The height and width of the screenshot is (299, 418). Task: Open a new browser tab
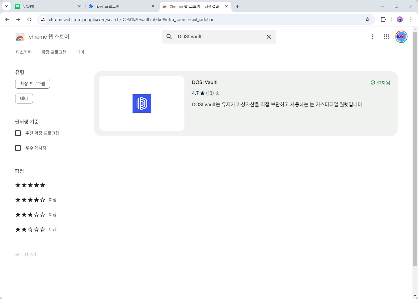tap(237, 6)
